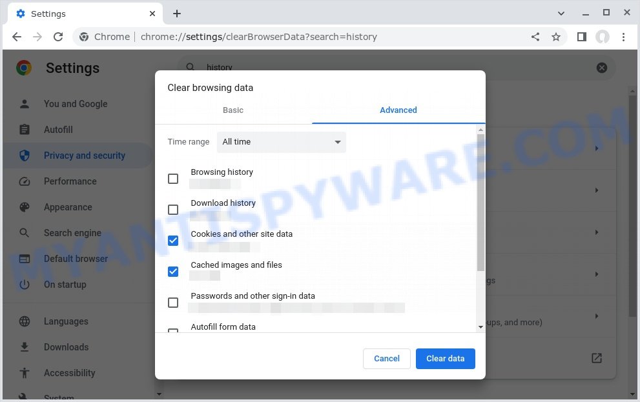
Task: Switch to the Advanced tab
Action: point(398,110)
